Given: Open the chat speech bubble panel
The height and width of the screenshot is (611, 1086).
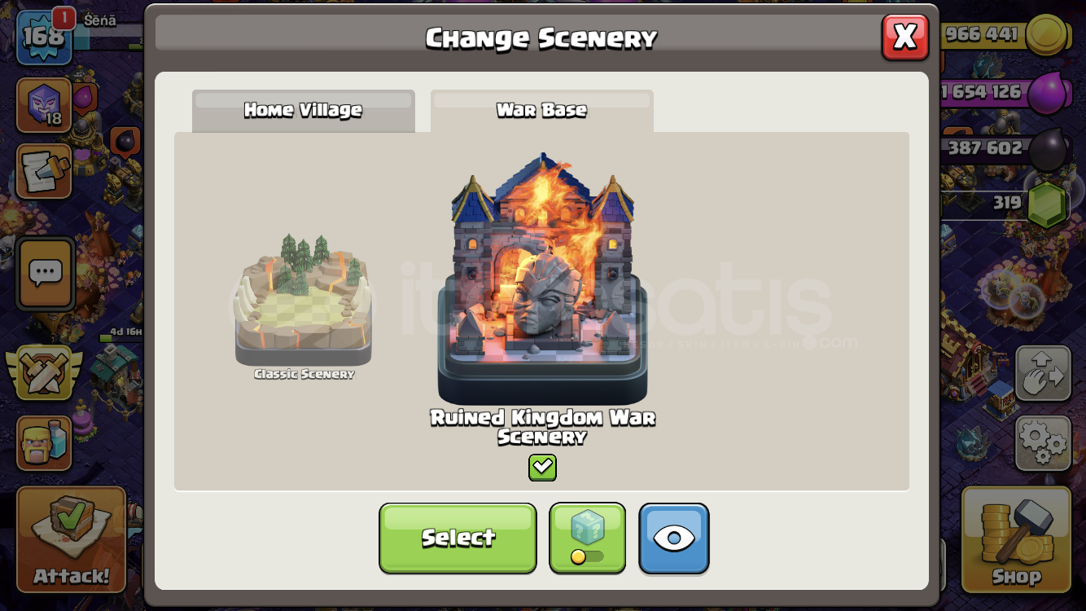Looking at the screenshot, I should (x=46, y=274).
